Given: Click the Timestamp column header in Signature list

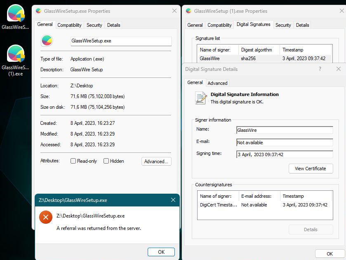Looking at the screenshot, I should pos(306,50).
